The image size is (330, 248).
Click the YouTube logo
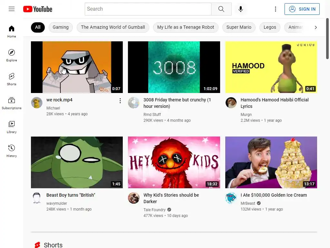click(x=38, y=9)
